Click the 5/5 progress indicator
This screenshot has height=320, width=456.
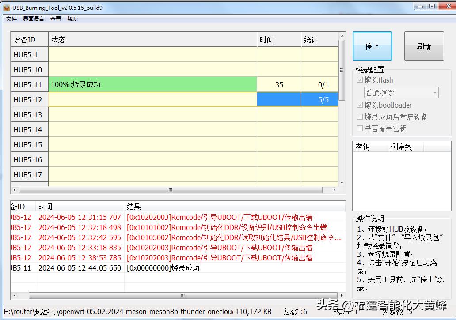(x=324, y=99)
